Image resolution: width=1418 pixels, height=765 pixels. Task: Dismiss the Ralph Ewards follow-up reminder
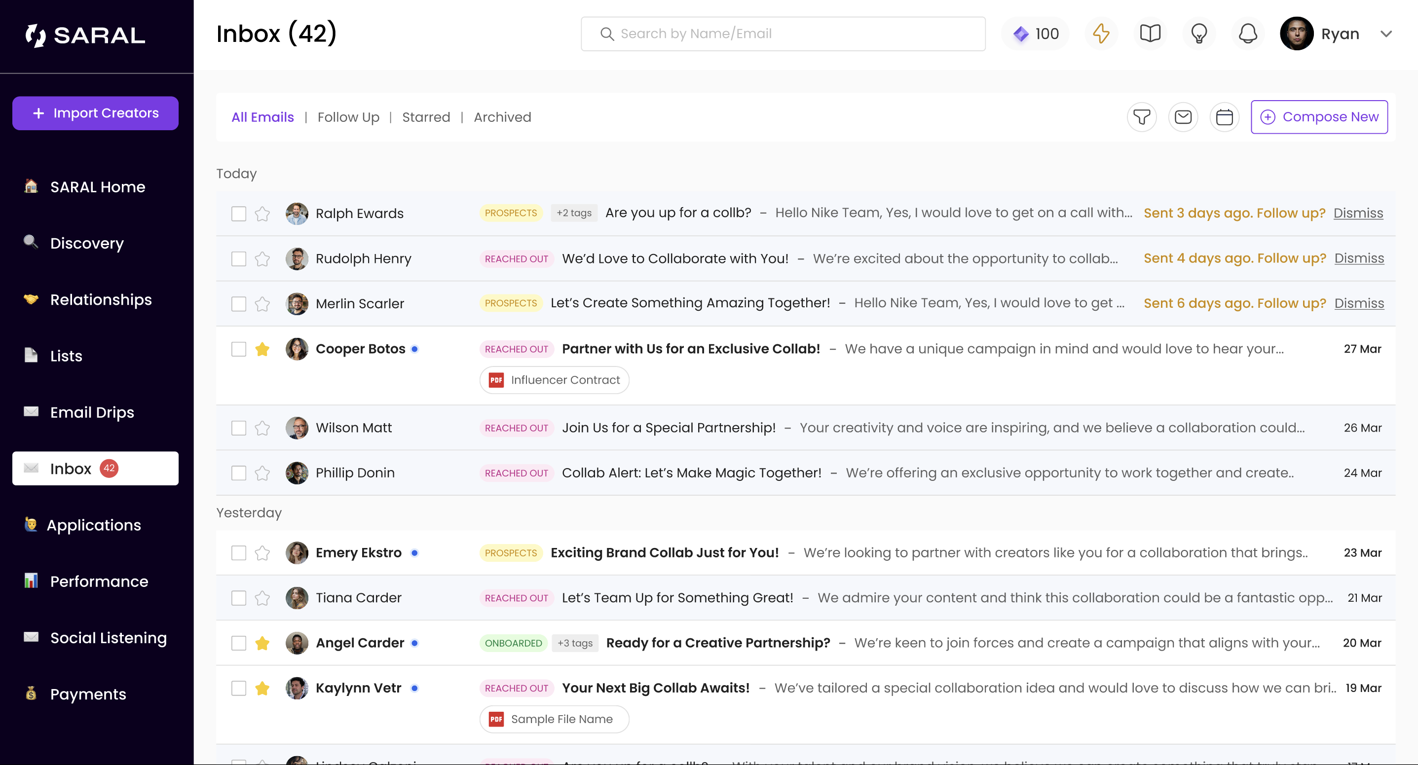(1358, 213)
